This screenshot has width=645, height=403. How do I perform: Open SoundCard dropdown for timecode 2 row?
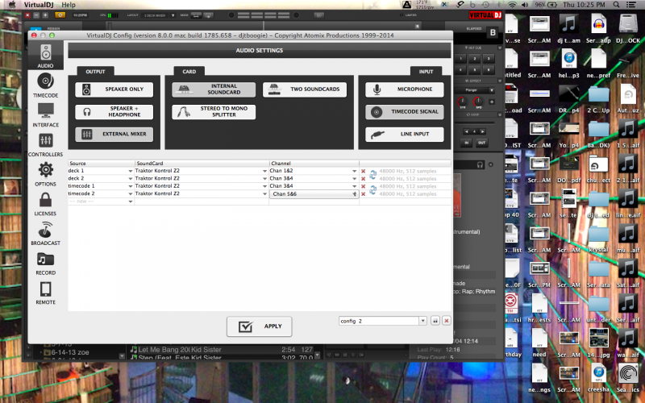[x=264, y=194]
